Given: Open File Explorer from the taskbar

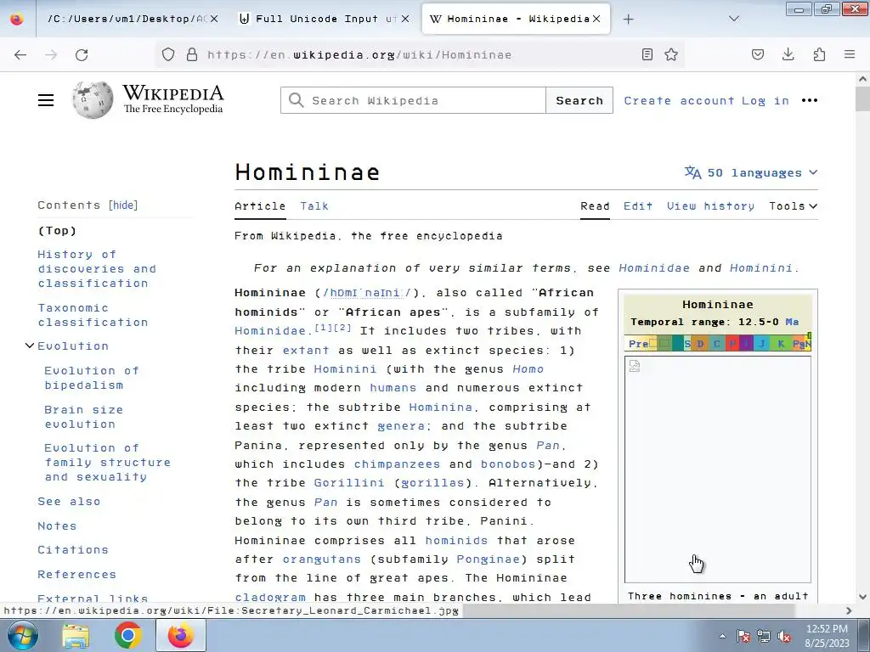Looking at the screenshot, I should (x=76, y=635).
